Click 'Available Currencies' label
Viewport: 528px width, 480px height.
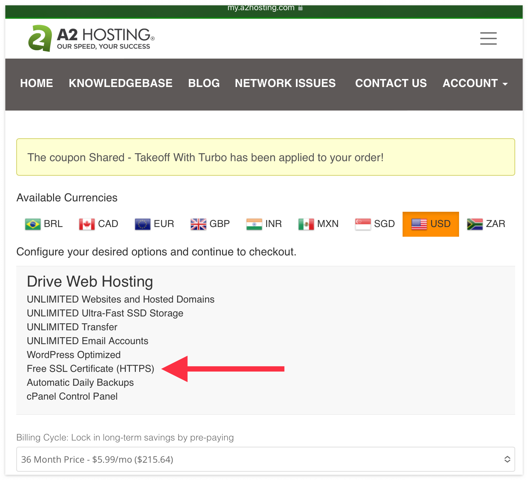point(67,198)
